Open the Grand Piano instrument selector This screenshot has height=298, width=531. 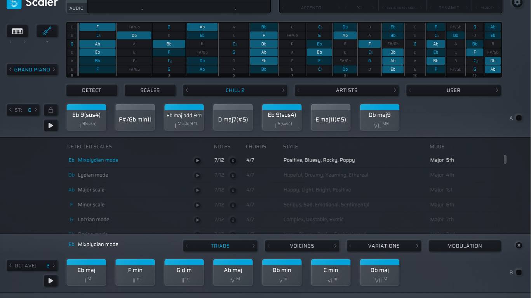click(x=32, y=70)
